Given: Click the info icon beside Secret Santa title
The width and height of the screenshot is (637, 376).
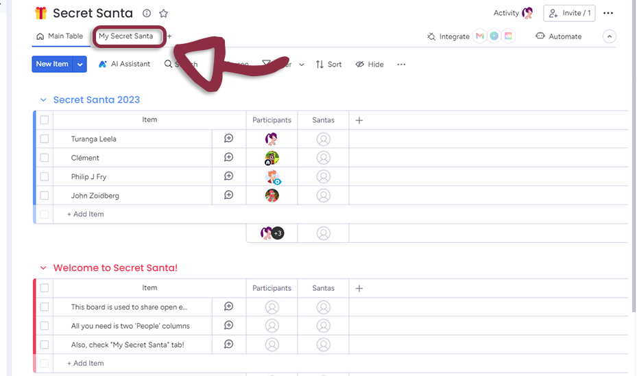Looking at the screenshot, I should point(147,14).
